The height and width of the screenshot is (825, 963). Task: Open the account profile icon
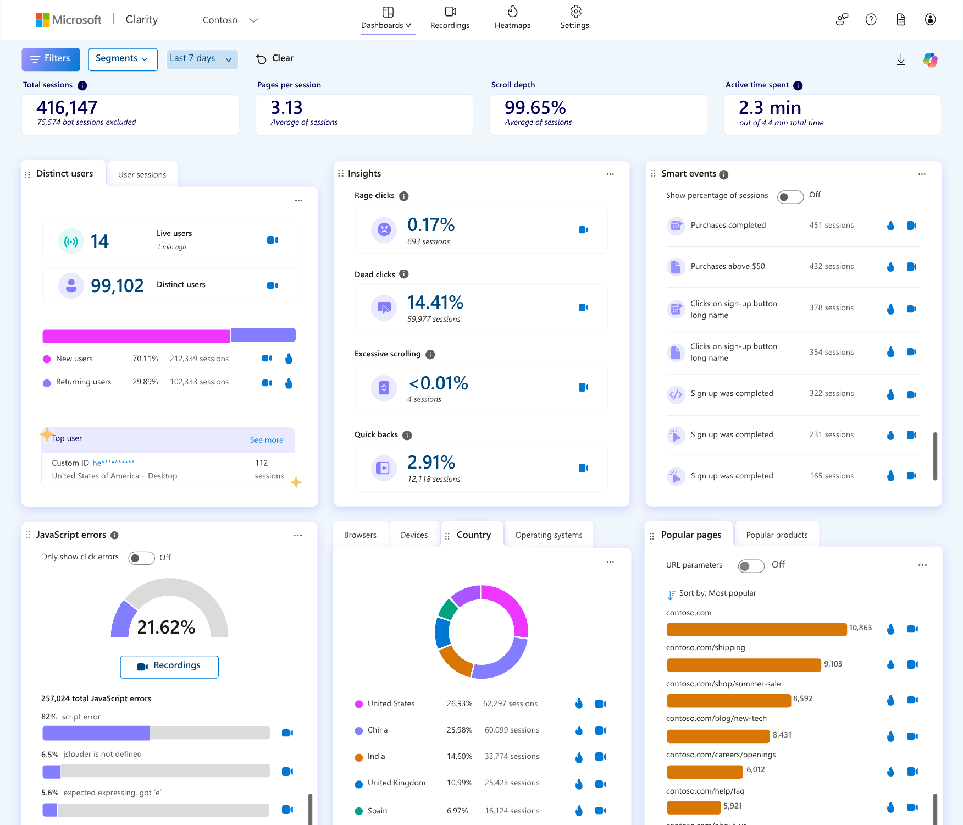coord(930,20)
